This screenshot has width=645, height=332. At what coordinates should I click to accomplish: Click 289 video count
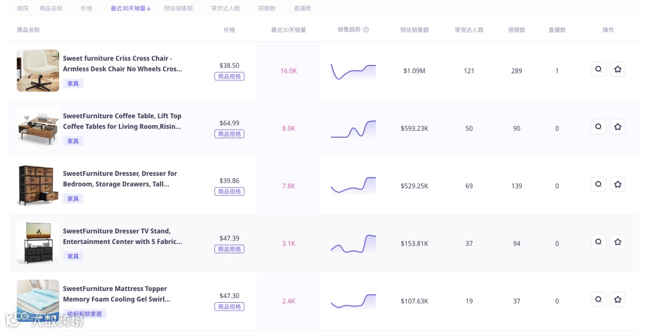(517, 71)
